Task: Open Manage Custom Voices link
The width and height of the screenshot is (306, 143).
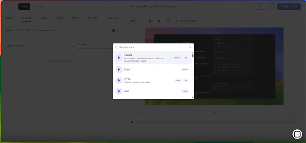Action: pos(62,61)
